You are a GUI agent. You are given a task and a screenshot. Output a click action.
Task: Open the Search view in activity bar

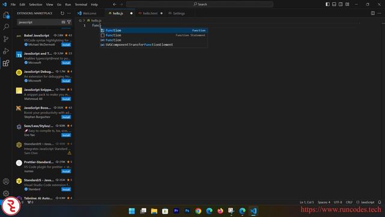(6, 27)
